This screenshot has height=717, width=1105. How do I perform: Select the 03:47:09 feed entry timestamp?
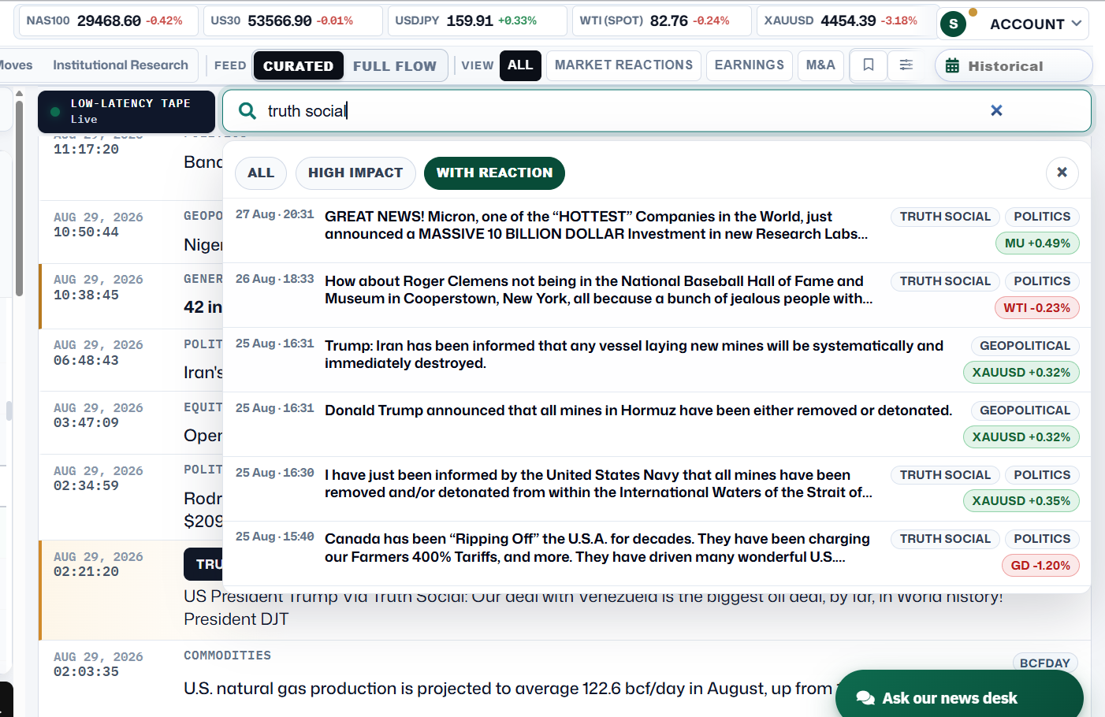(86, 423)
